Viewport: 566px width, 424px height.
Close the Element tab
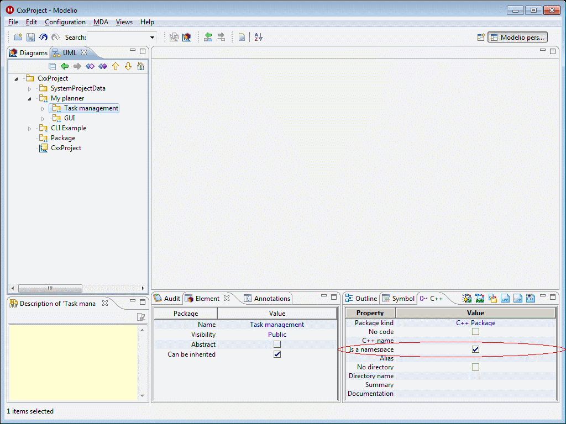point(227,298)
